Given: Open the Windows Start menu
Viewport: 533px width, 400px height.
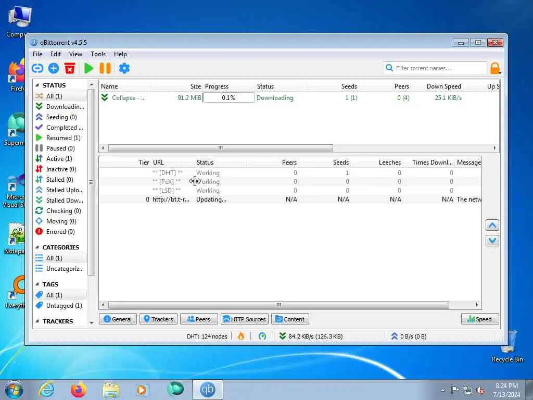Looking at the screenshot, I should click(x=14, y=390).
